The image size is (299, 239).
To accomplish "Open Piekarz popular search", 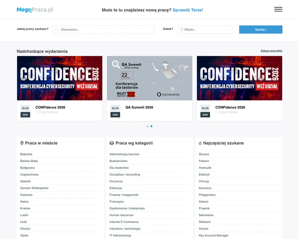I will coord(204,161).
